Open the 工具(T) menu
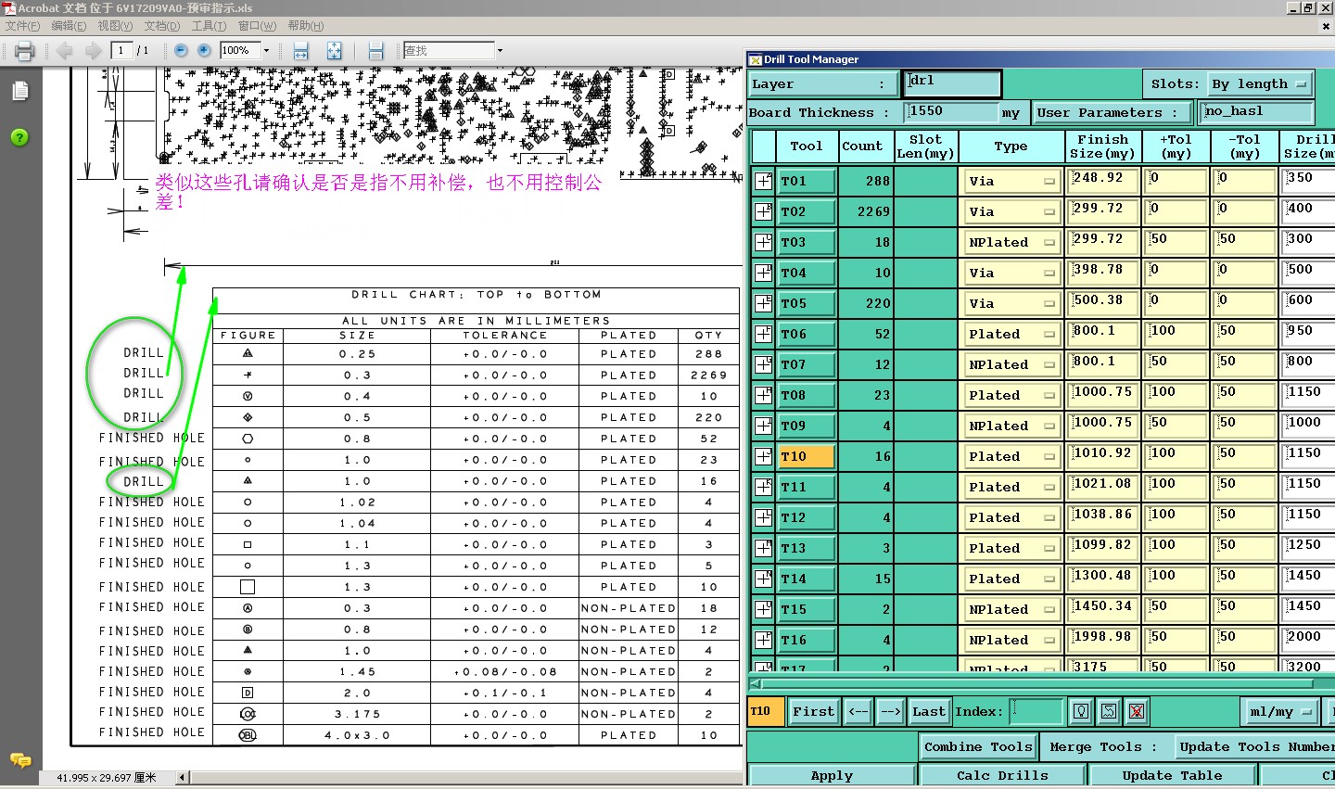Viewport: 1335px width, 789px height. pos(209,26)
